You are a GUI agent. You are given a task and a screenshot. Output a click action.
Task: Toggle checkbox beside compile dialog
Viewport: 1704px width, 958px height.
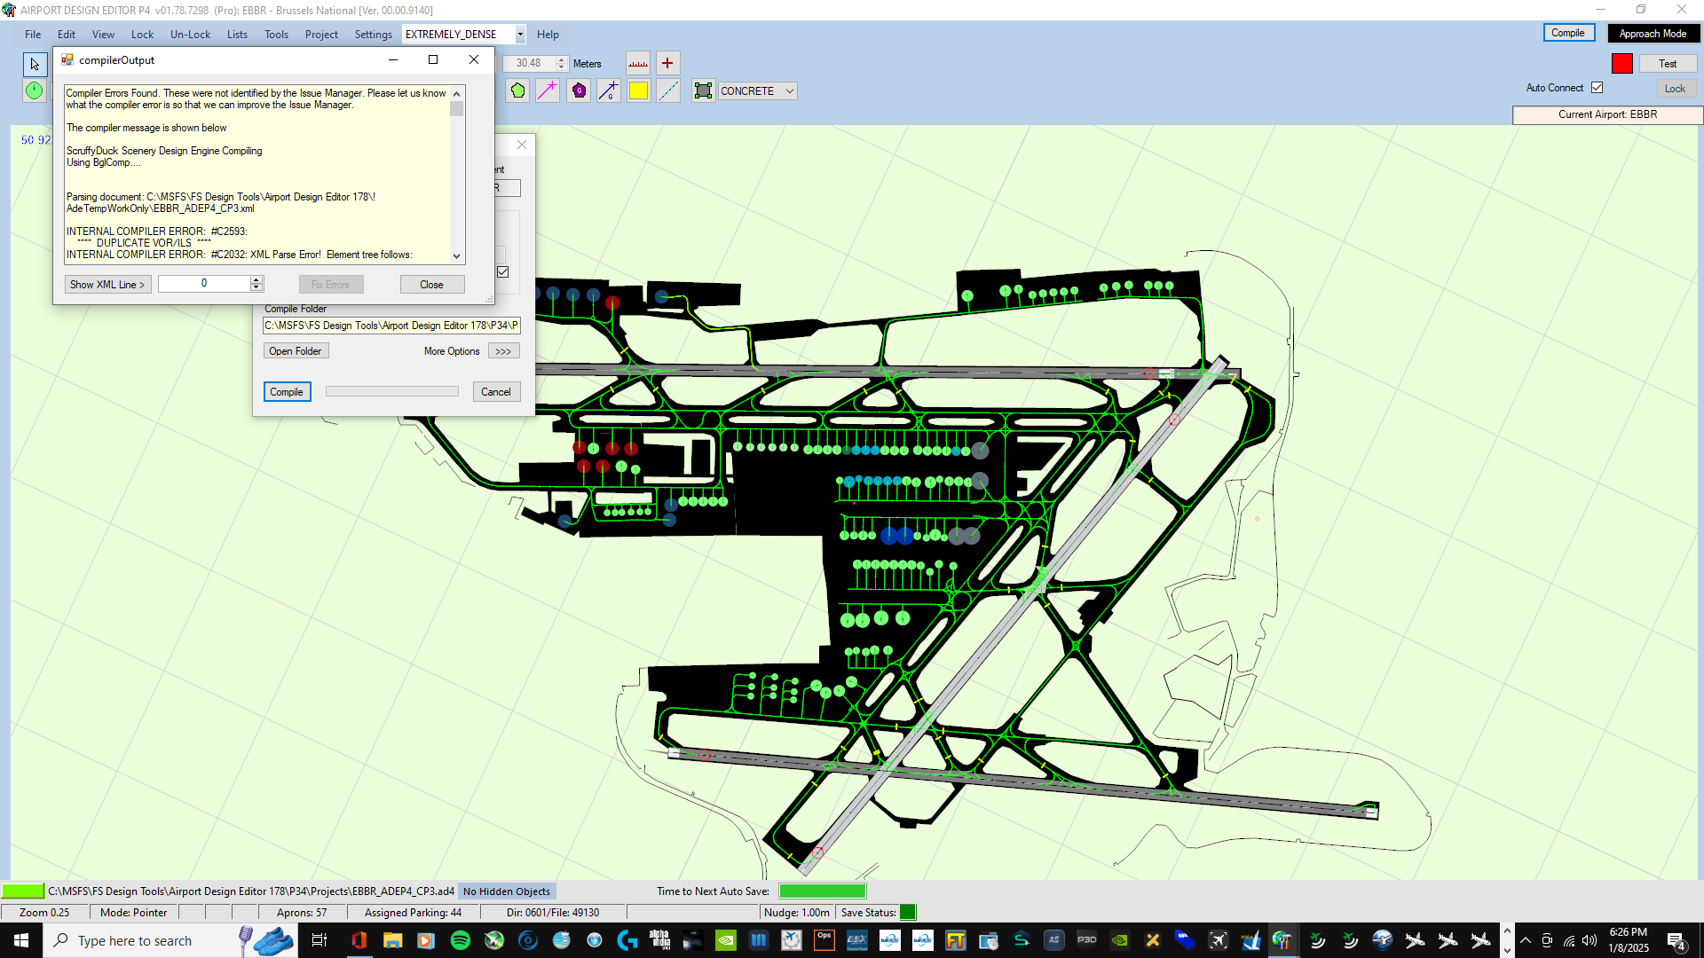pos(503,272)
